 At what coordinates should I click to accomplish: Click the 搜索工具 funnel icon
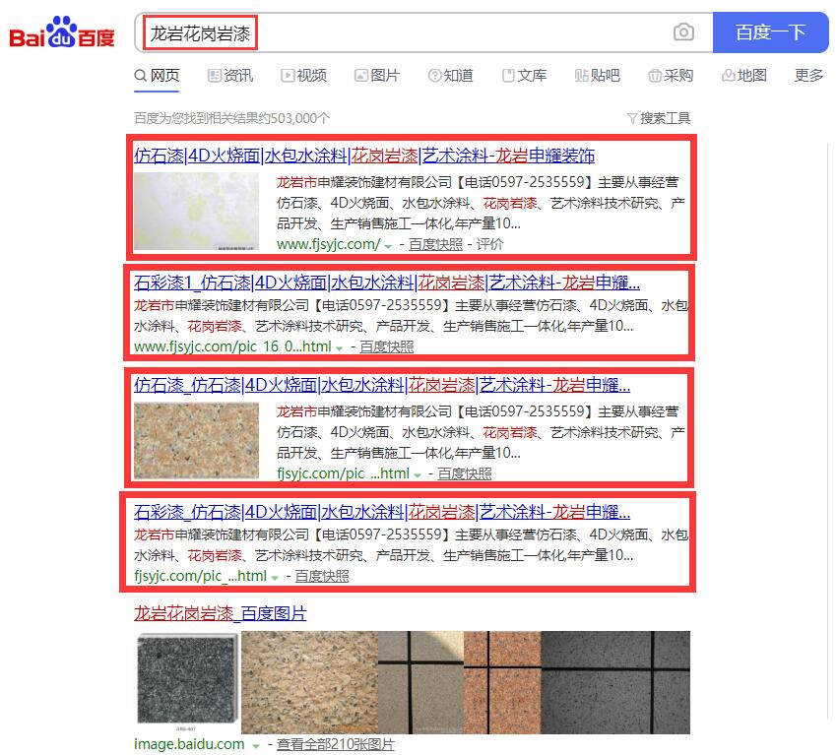click(x=632, y=118)
